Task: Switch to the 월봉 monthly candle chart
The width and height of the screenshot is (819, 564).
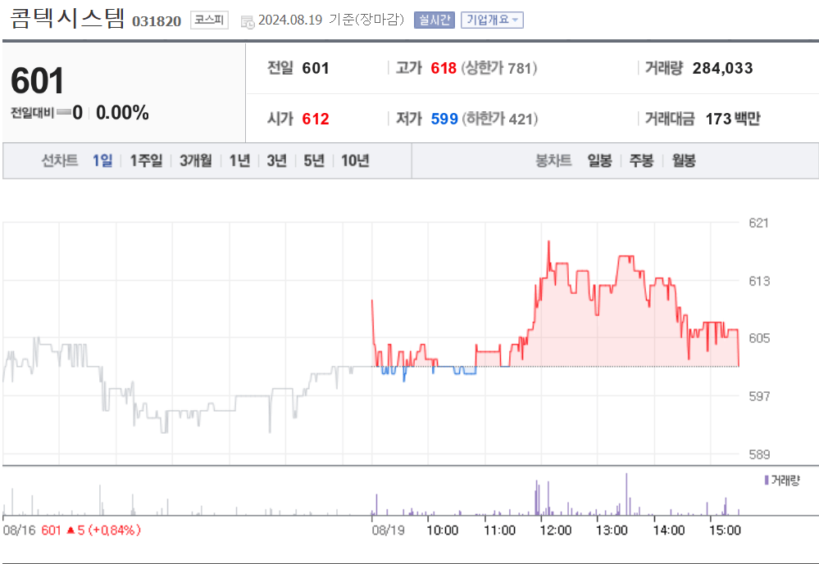Action: click(x=683, y=160)
